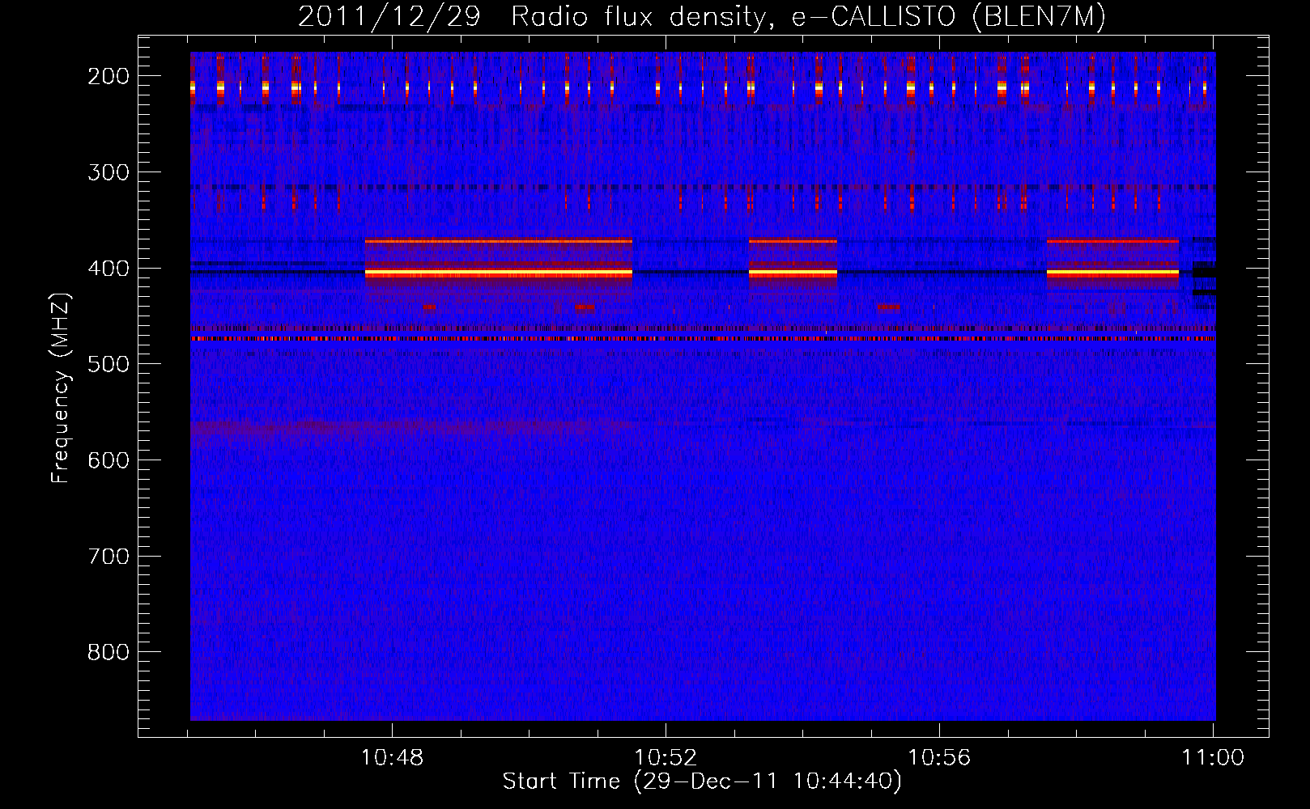Click the 700 frequency tick label
The width and height of the screenshot is (1310, 809).
[108, 557]
